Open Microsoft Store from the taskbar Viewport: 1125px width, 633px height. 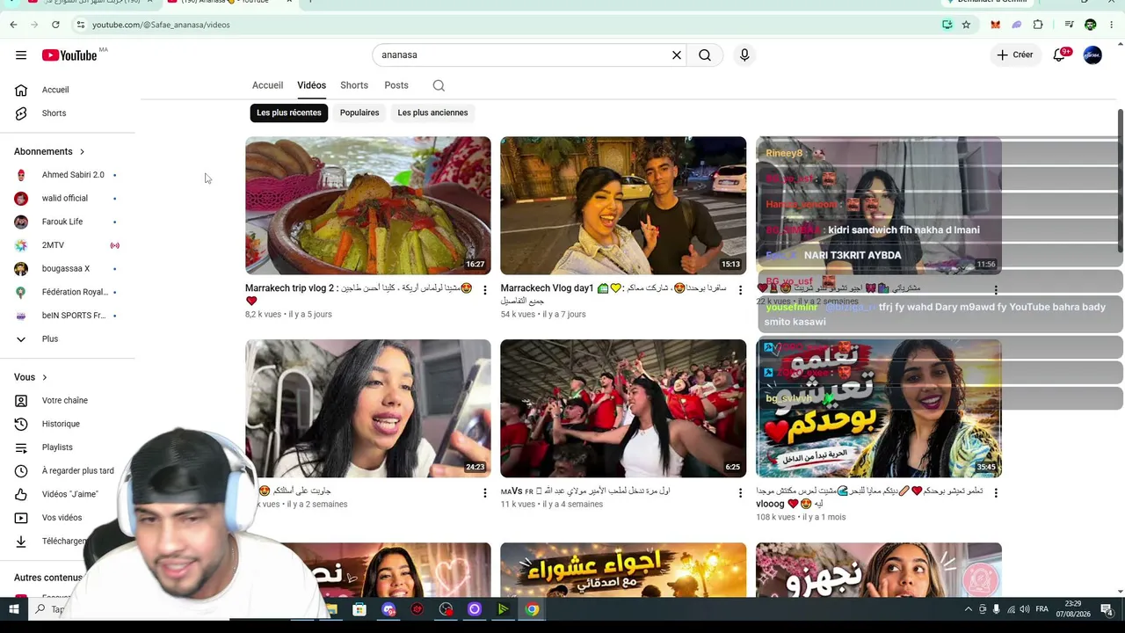point(359,609)
